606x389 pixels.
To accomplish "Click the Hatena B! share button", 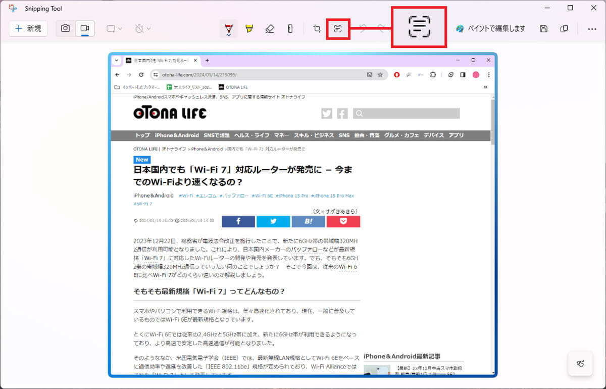I will coord(308,221).
